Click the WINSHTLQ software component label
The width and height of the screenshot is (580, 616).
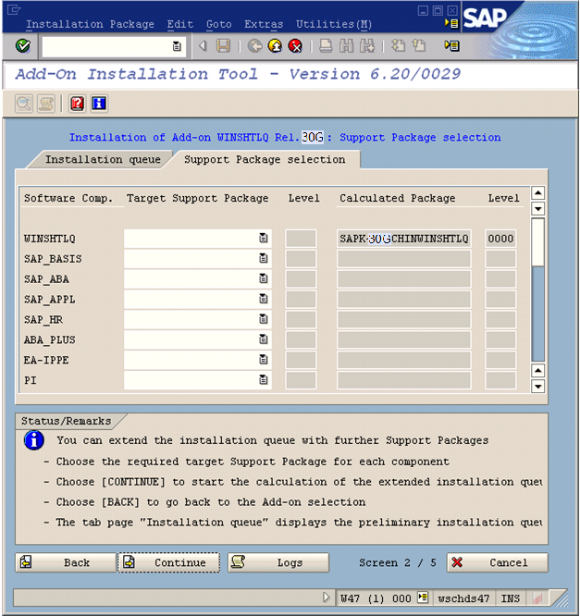[x=50, y=239]
